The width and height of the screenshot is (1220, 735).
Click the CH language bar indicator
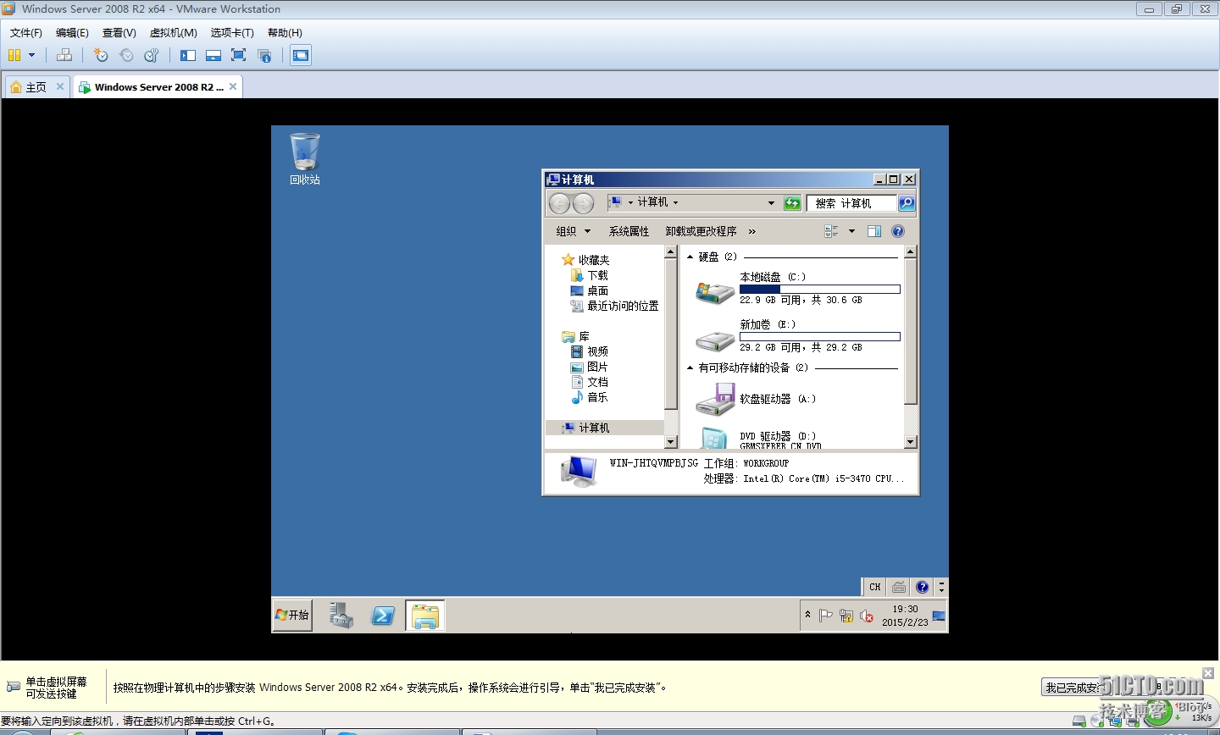[x=875, y=587]
